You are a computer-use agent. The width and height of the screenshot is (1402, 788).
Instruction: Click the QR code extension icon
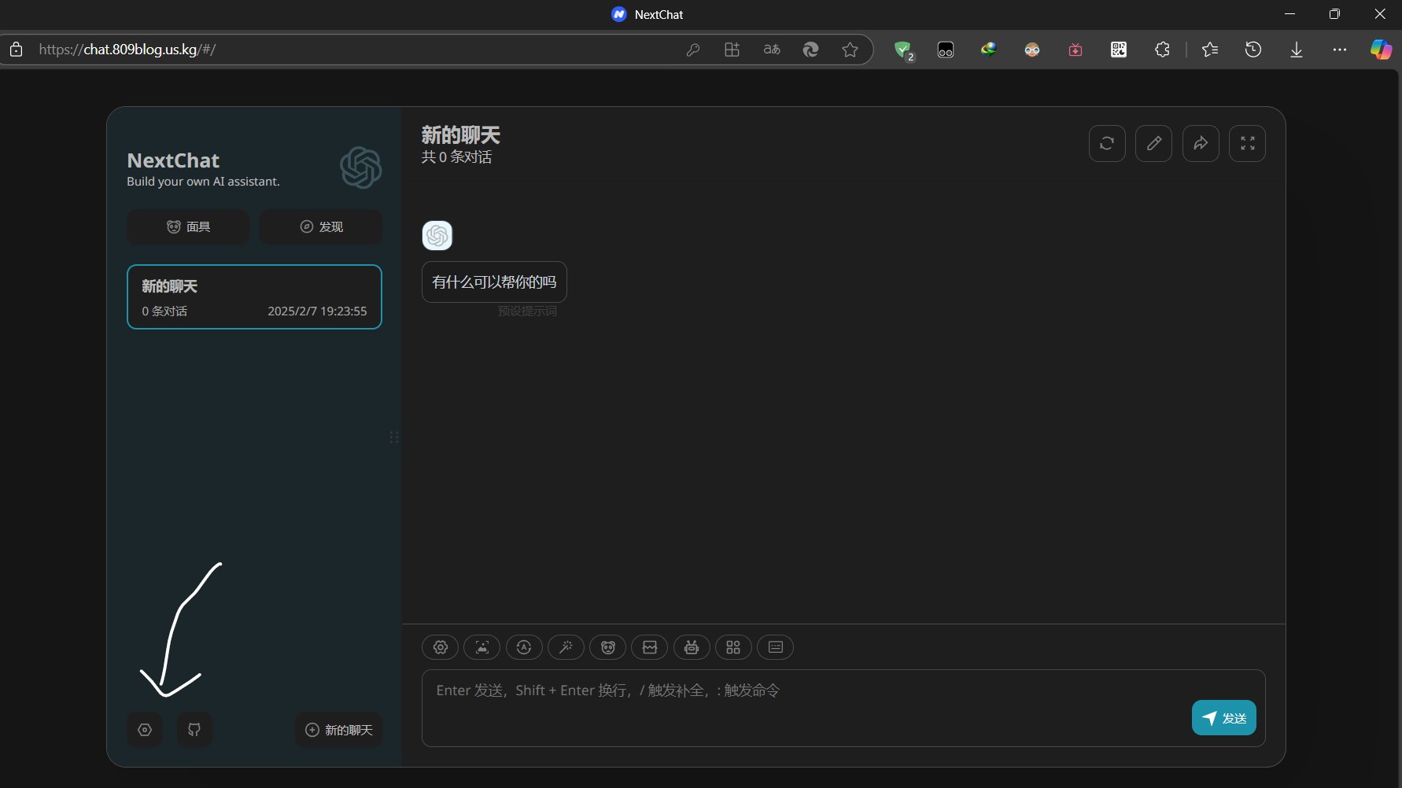coord(1119,50)
